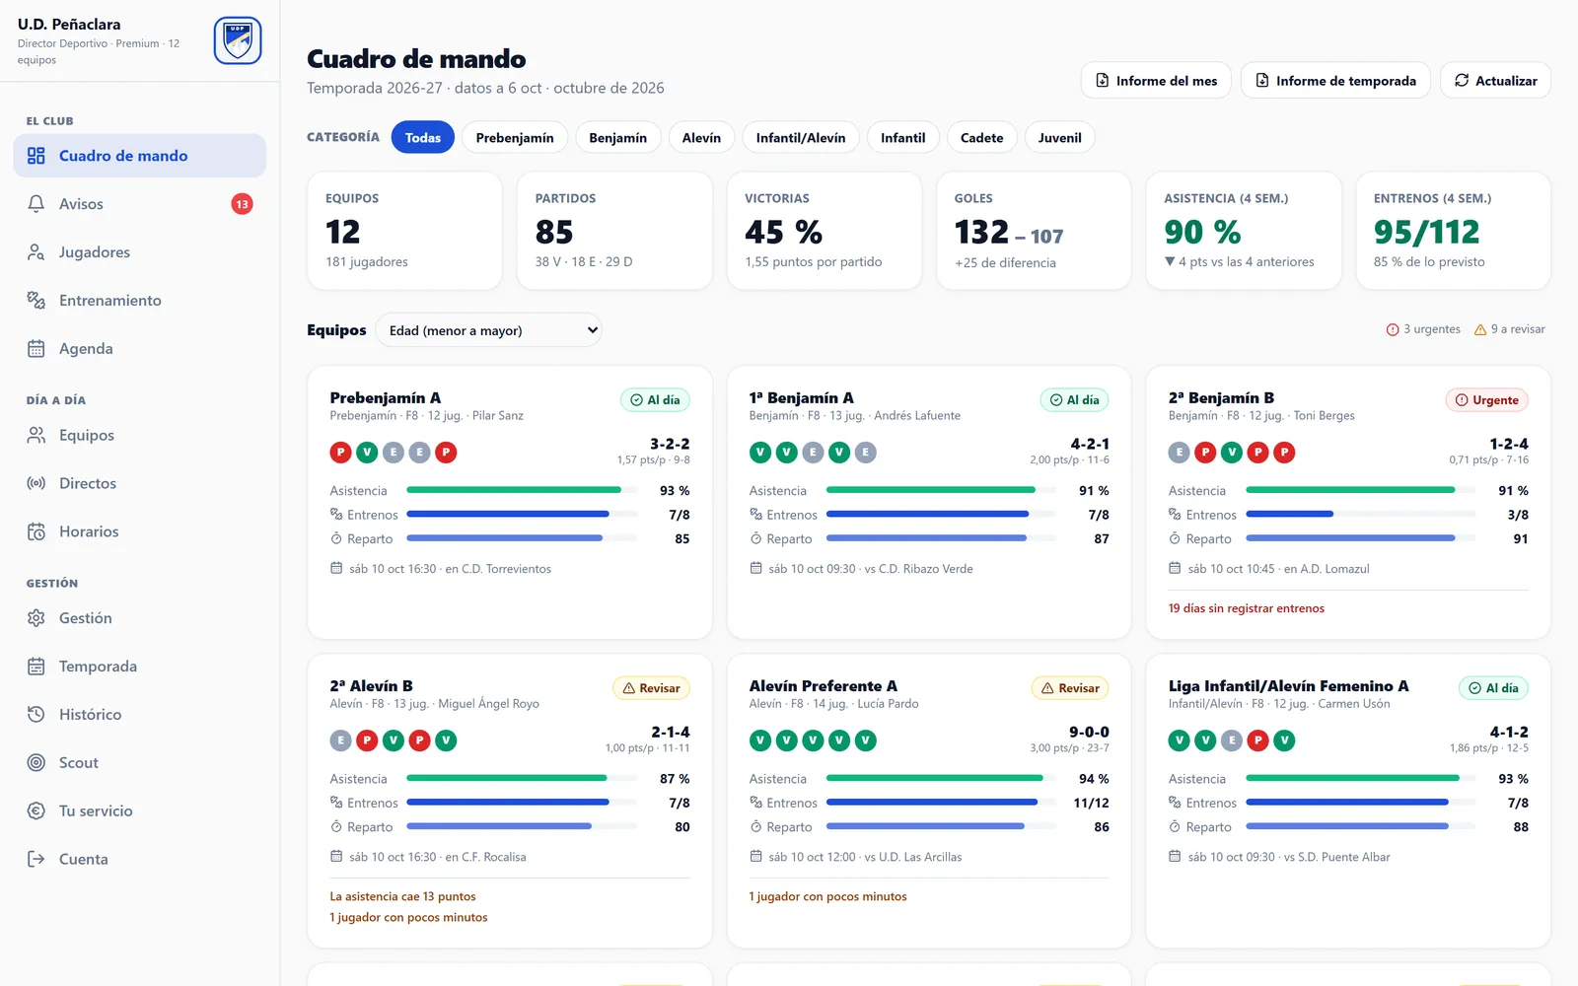This screenshot has height=986, width=1578.
Task: Click the Jugadores person icon
Action: (x=36, y=252)
